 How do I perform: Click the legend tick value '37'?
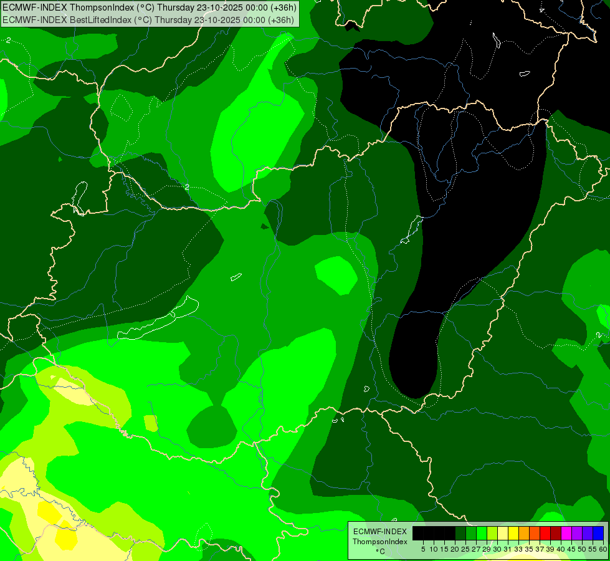pyautogui.click(x=540, y=549)
